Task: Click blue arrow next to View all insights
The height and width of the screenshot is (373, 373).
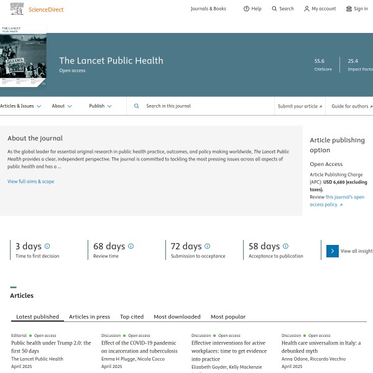Action: (333, 251)
